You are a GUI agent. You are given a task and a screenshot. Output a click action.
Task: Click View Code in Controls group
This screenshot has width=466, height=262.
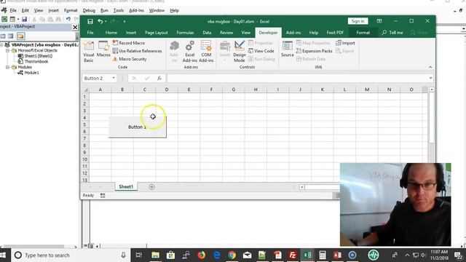[x=261, y=51]
